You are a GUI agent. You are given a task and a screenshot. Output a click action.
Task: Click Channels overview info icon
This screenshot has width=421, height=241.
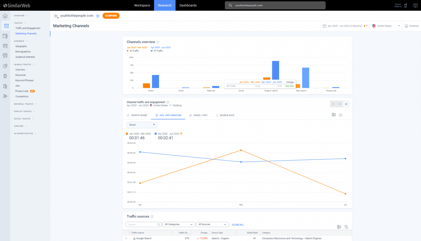point(158,42)
